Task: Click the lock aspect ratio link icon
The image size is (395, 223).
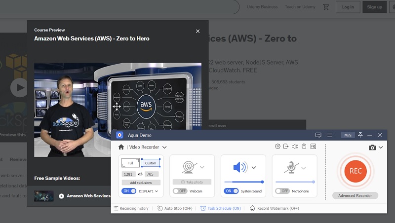Action: tap(140, 174)
